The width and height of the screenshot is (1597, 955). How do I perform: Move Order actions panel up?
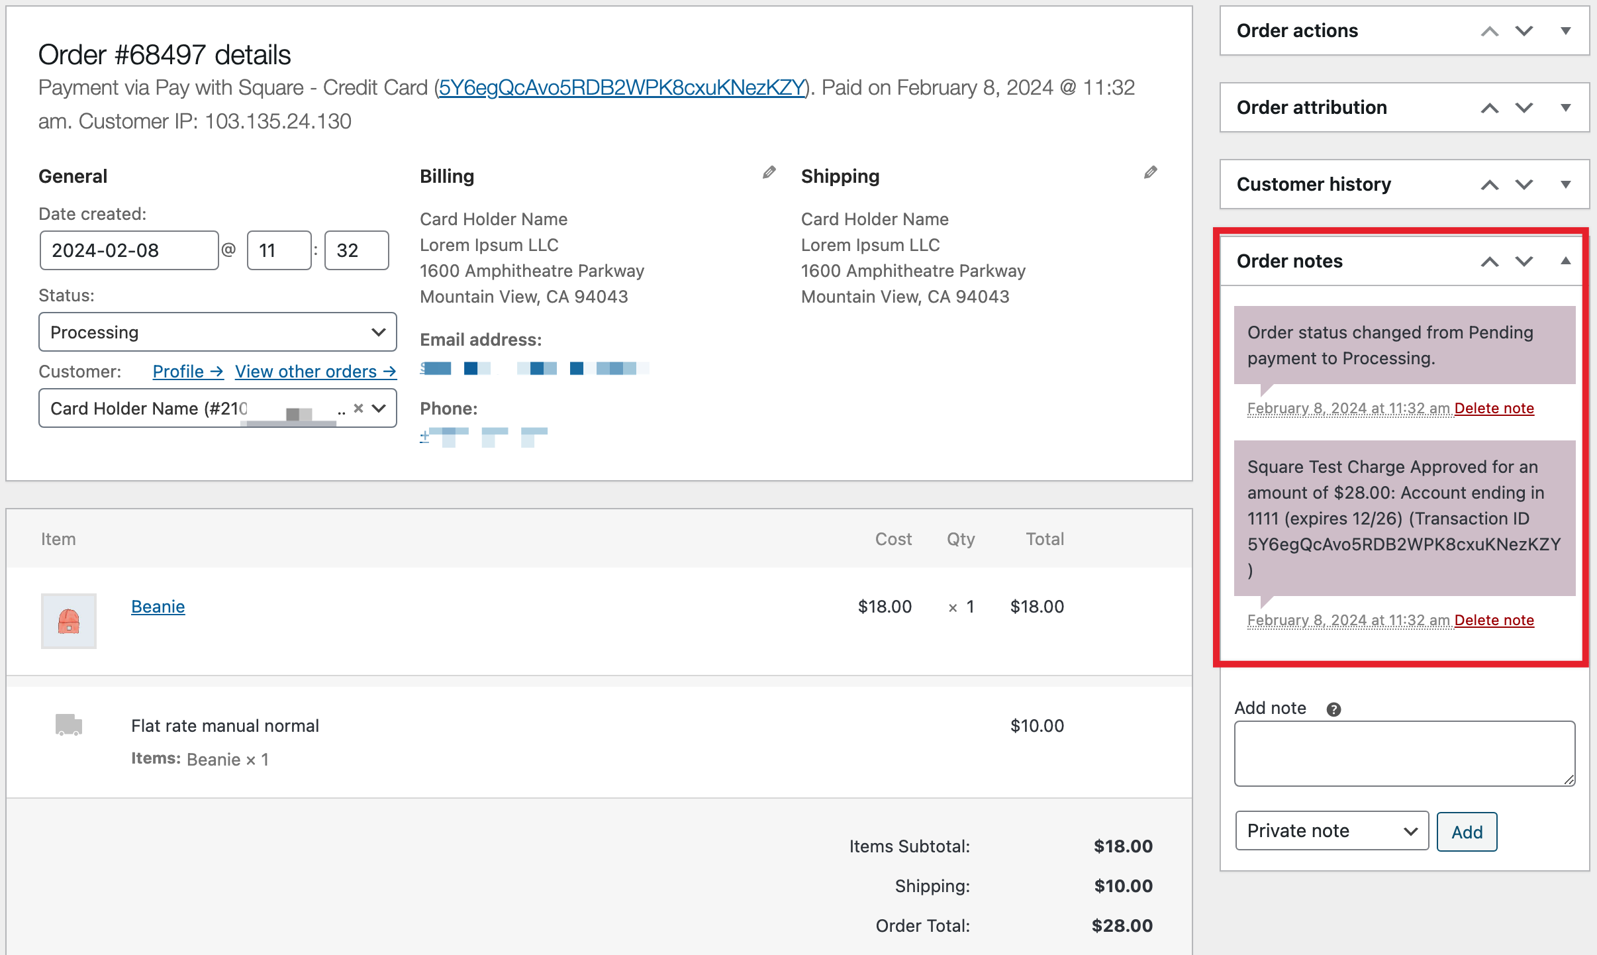click(1490, 31)
